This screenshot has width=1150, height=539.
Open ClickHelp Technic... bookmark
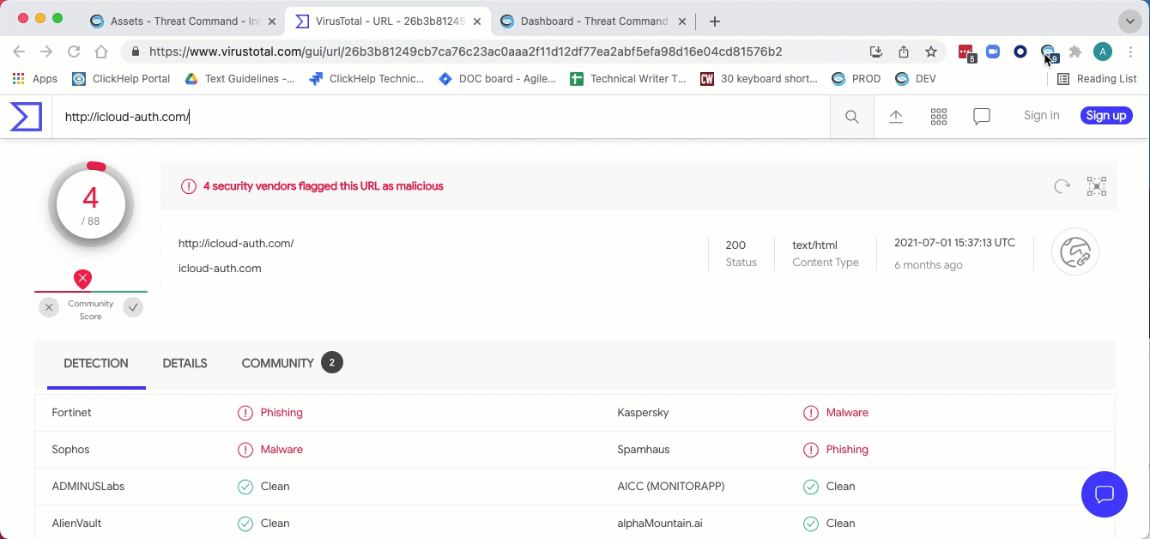(x=366, y=79)
